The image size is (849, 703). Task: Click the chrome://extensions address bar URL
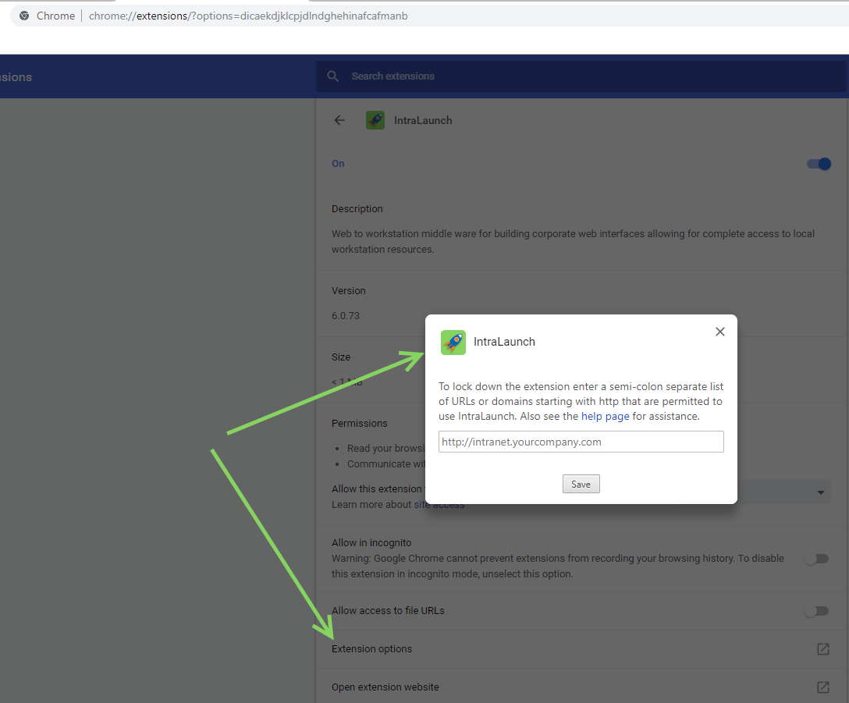coord(248,16)
